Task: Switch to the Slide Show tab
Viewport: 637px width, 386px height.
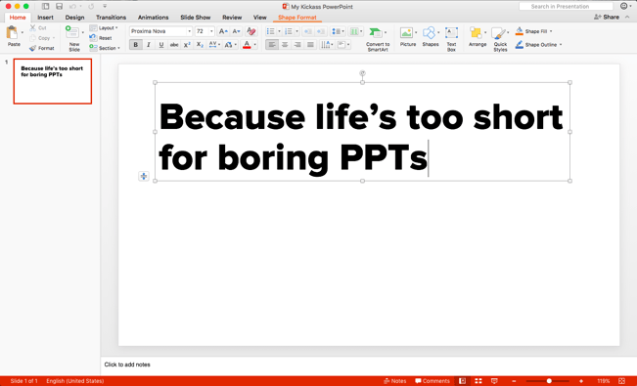Action: tap(196, 18)
